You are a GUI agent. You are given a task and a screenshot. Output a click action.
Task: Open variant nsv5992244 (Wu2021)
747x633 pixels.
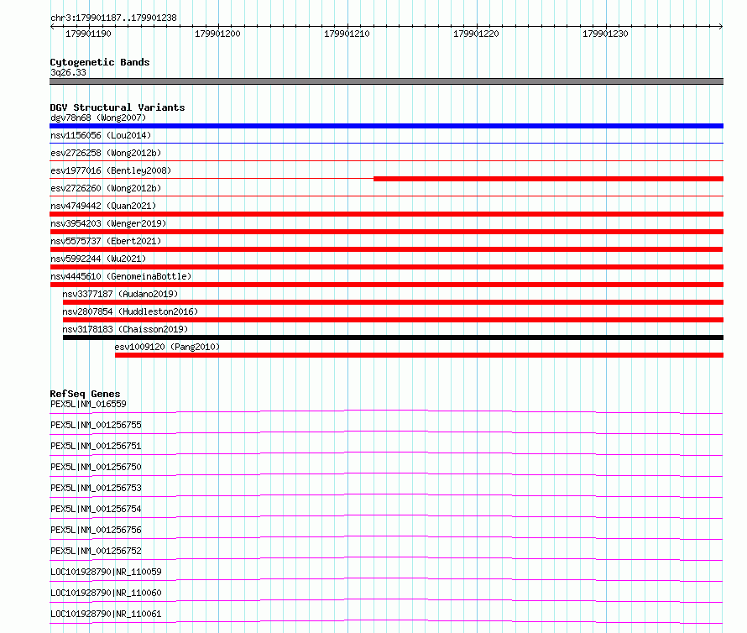tap(98, 259)
